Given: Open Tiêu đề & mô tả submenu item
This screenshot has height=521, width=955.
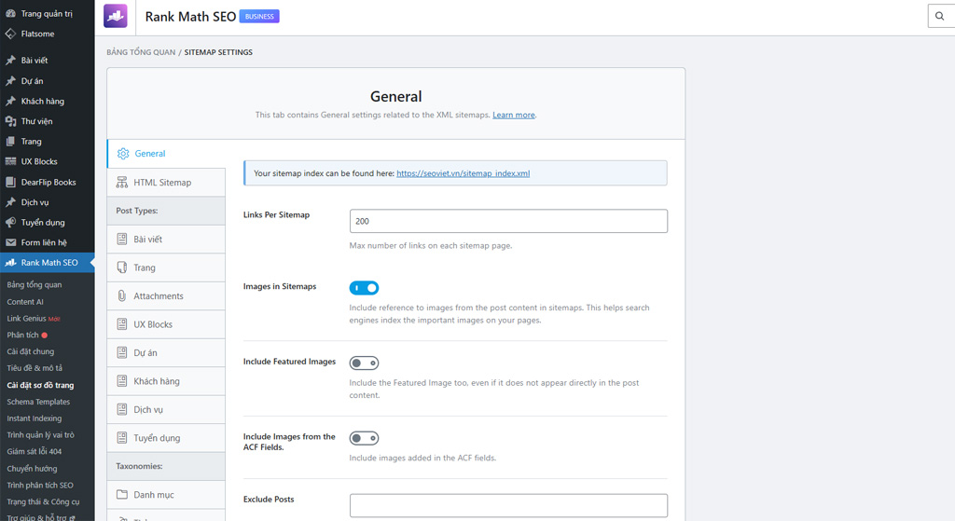Looking at the screenshot, I should [35, 367].
